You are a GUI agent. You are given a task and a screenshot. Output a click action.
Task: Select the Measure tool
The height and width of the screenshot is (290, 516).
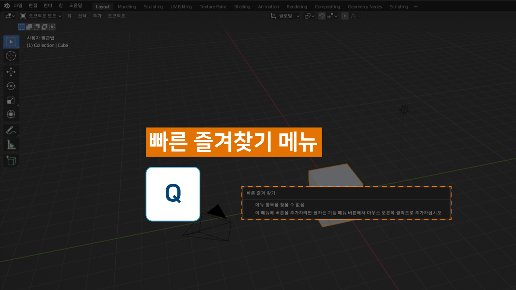click(11, 145)
